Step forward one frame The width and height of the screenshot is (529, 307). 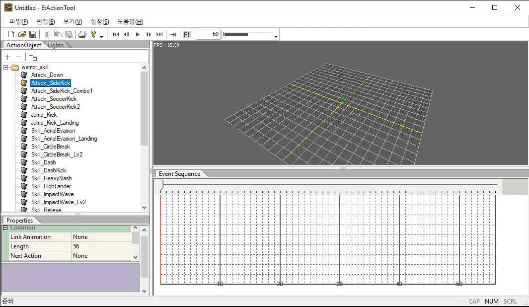(x=149, y=34)
